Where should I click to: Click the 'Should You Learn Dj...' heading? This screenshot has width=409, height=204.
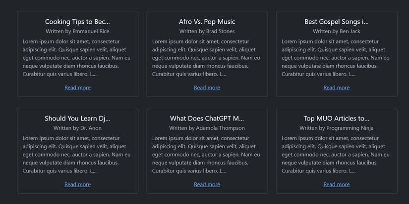click(x=77, y=119)
